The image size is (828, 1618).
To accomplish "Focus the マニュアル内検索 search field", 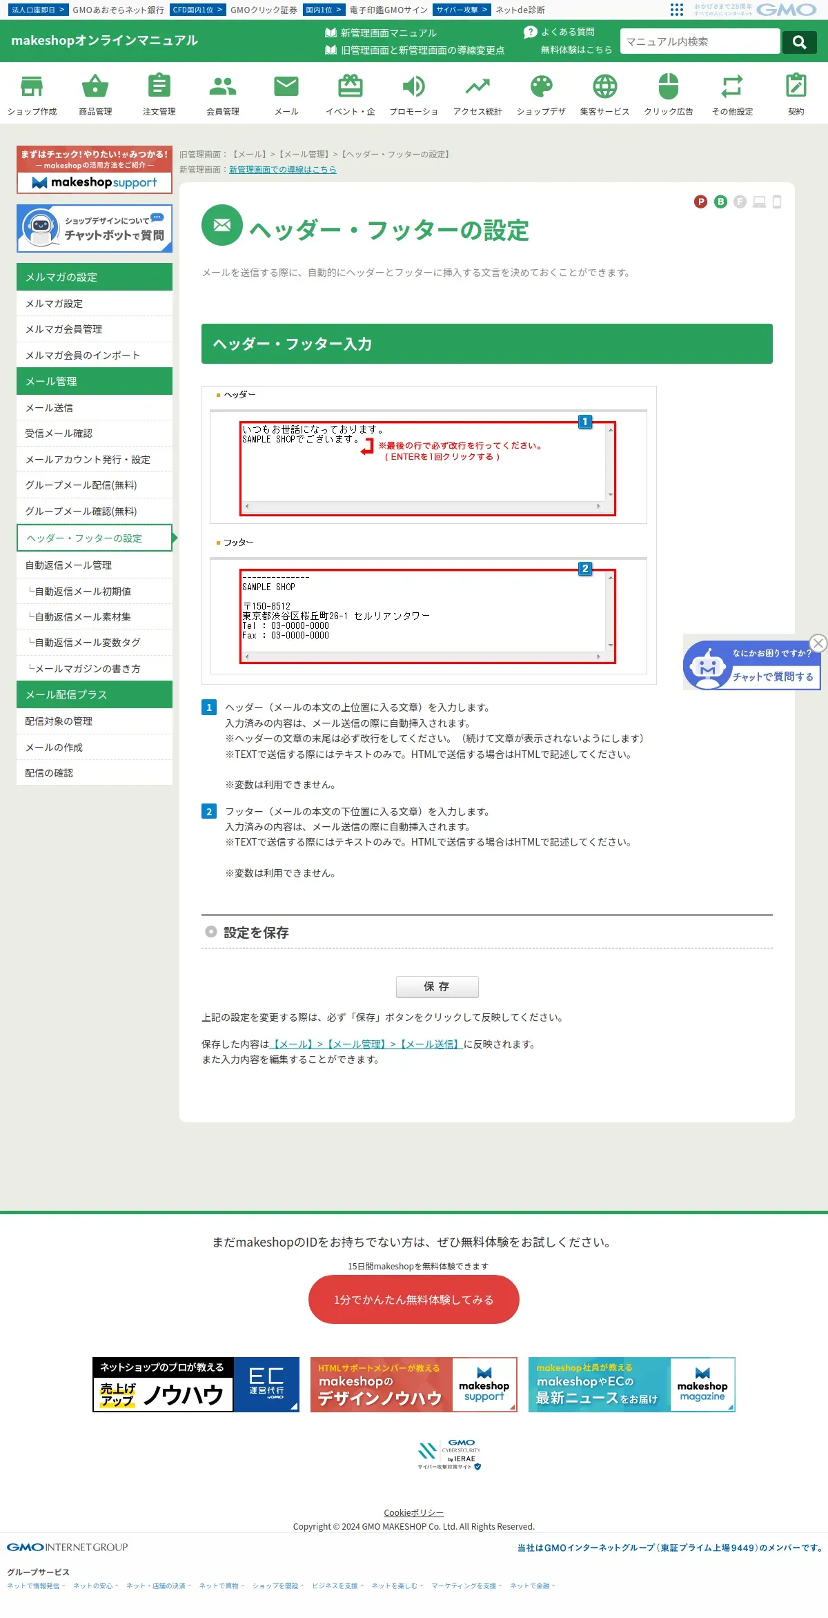I will 700,41.
